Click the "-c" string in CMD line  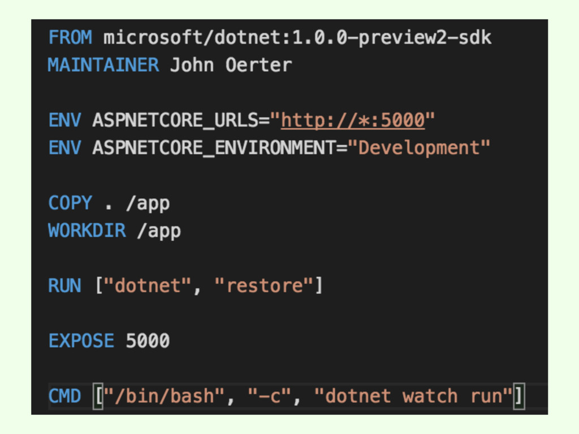(270, 396)
